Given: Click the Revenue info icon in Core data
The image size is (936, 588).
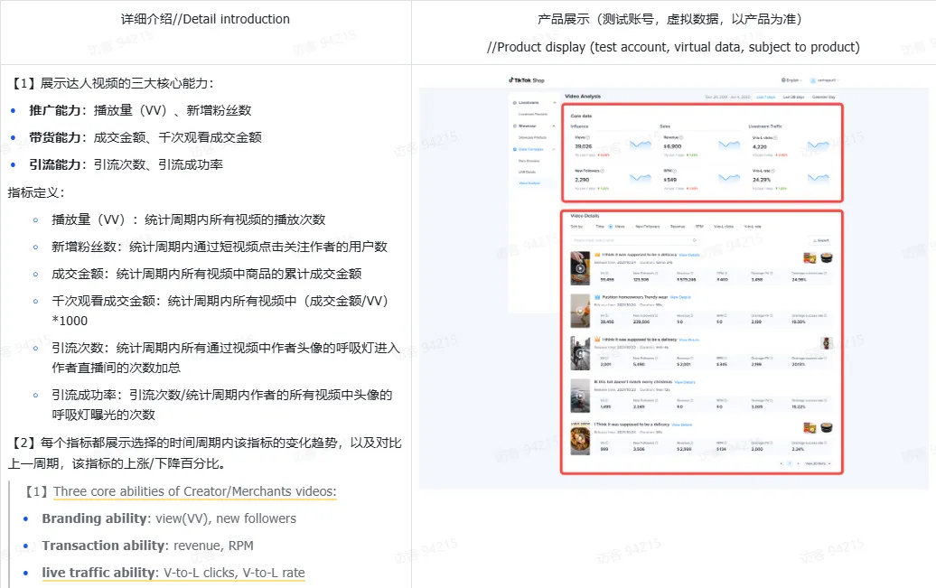Looking at the screenshot, I should coord(681,137).
